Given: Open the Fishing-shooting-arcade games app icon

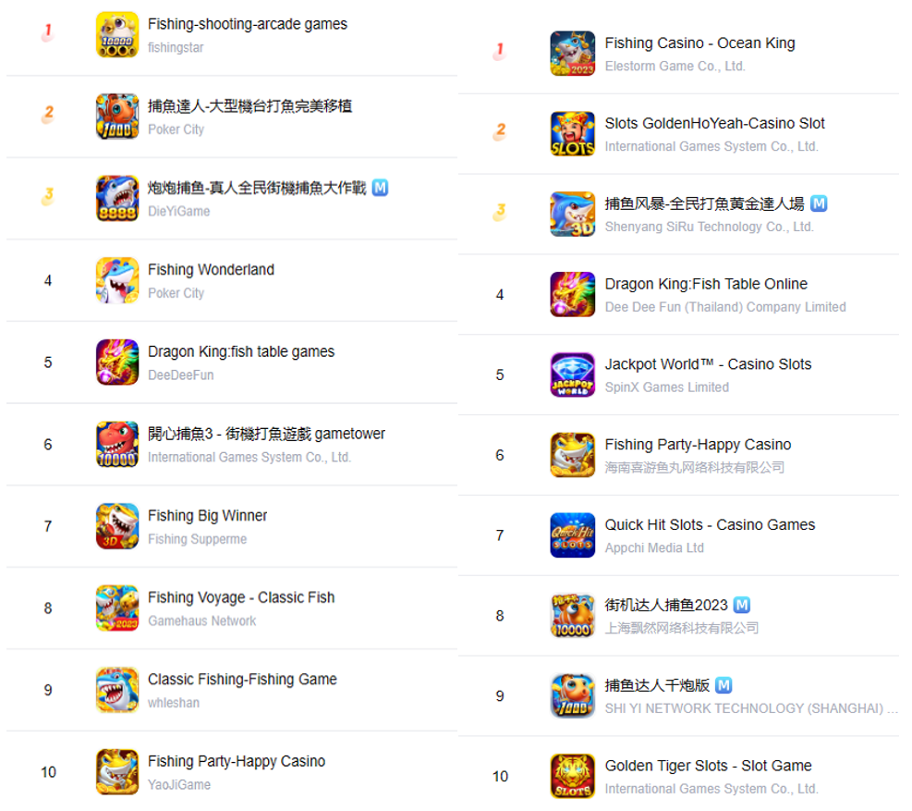Looking at the screenshot, I should pos(117,34).
